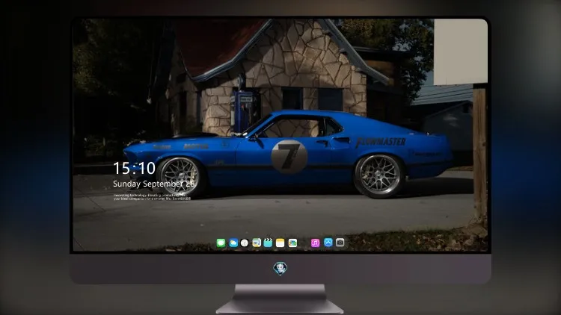Click the Flowmaster lettering on the wallpaper car
The image size is (561, 315).
point(381,142)
